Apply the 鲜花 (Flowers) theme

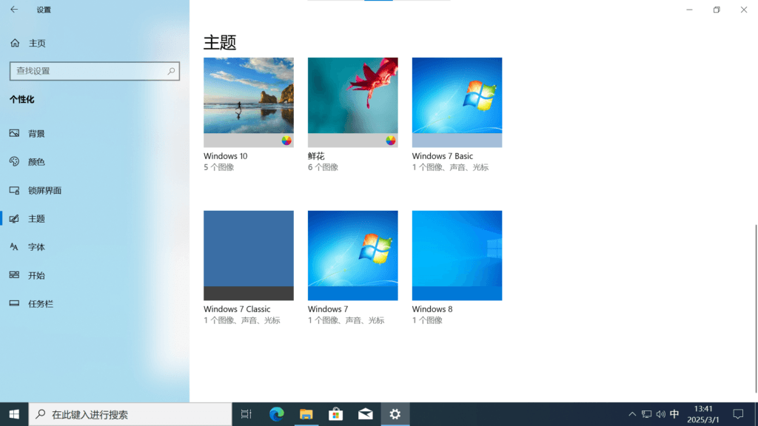click(352, 102)
